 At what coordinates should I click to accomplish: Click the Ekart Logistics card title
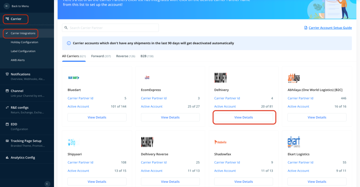(x=299, y=154)
